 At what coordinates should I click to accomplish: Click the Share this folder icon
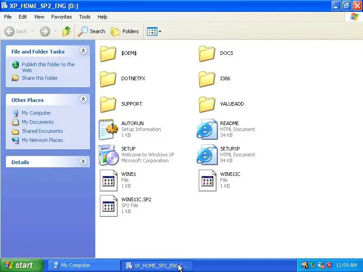tap(15, 78)
